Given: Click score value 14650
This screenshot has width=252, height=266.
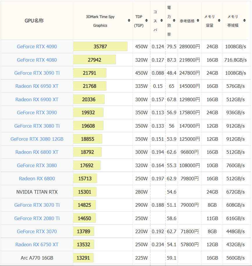Looking at the screenshot, I should [x=84, y=218].
